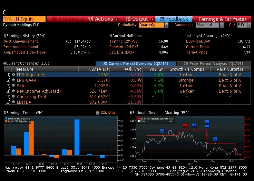Click the Measure column header
The height and width of the screenshot is (181, 254).
[x=47, y=69]
